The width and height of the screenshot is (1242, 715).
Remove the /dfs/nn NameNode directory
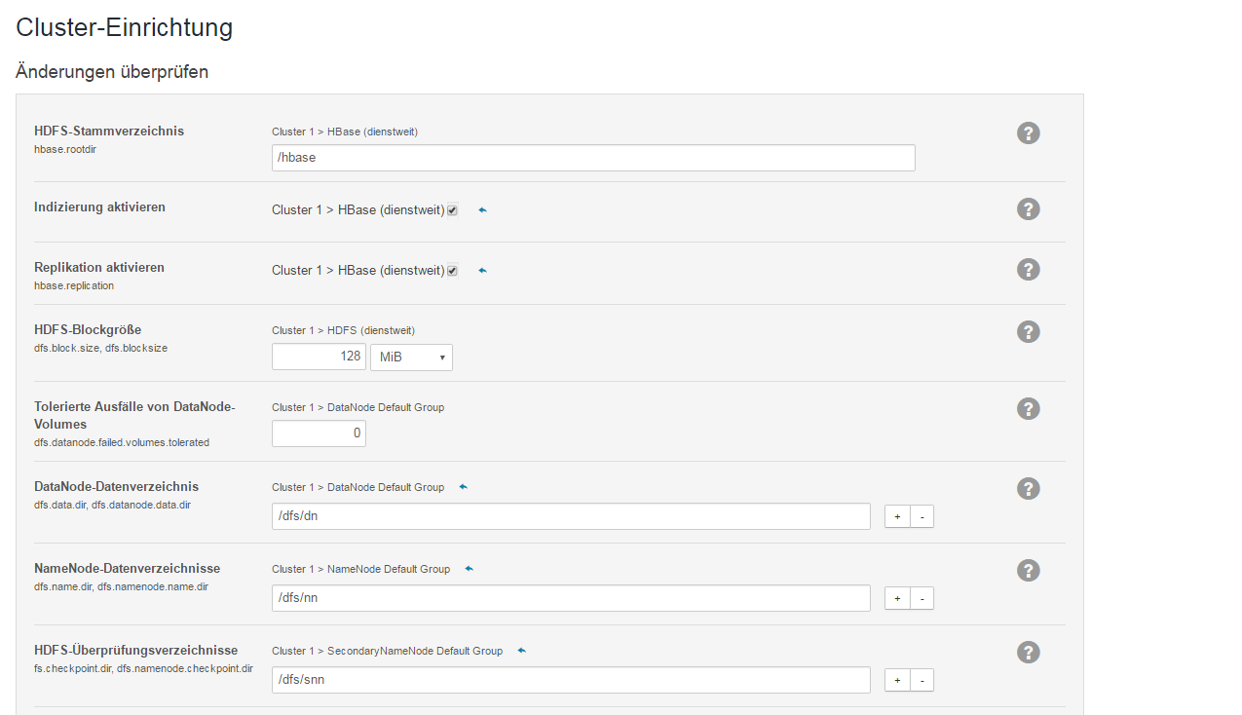(x=922, y=598)
